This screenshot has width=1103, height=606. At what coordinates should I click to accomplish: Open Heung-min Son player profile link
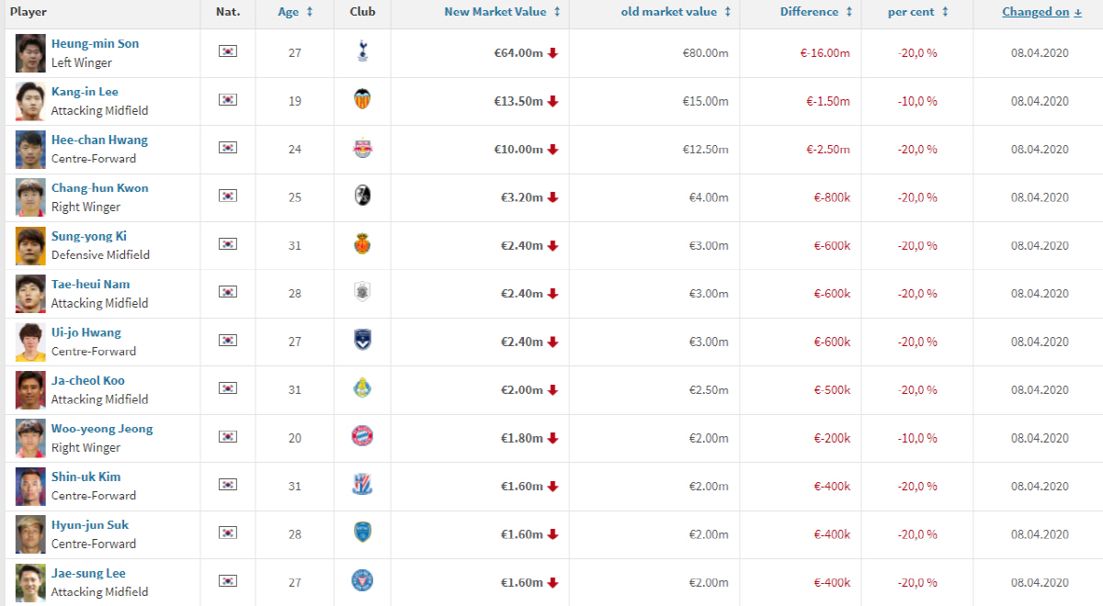coord(96,44)
